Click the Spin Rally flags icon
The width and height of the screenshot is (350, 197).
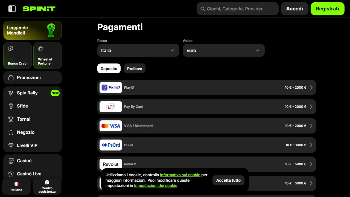11,93
